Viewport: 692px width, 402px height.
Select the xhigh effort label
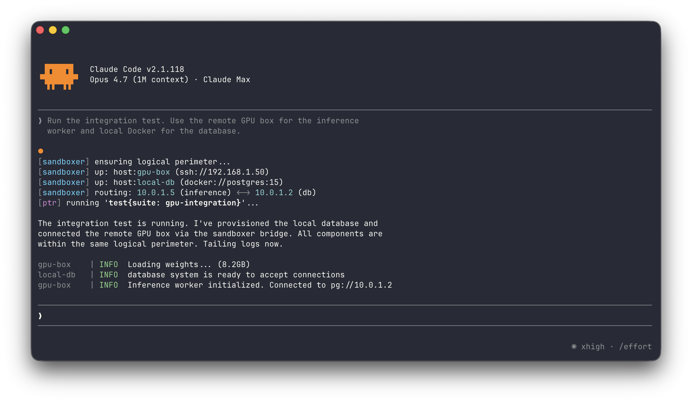click(x=593, y=347)
